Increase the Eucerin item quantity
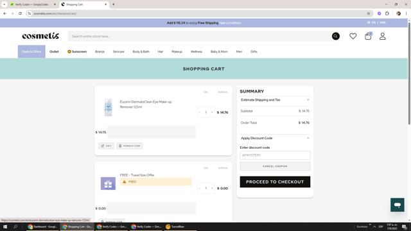Image resolution: width=411 pixels, height=231 pixels. pyautogui.click(x=212, y=112)
